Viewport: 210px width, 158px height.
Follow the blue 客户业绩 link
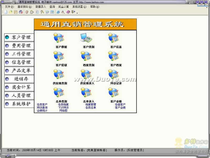click(x=120, y=108)
